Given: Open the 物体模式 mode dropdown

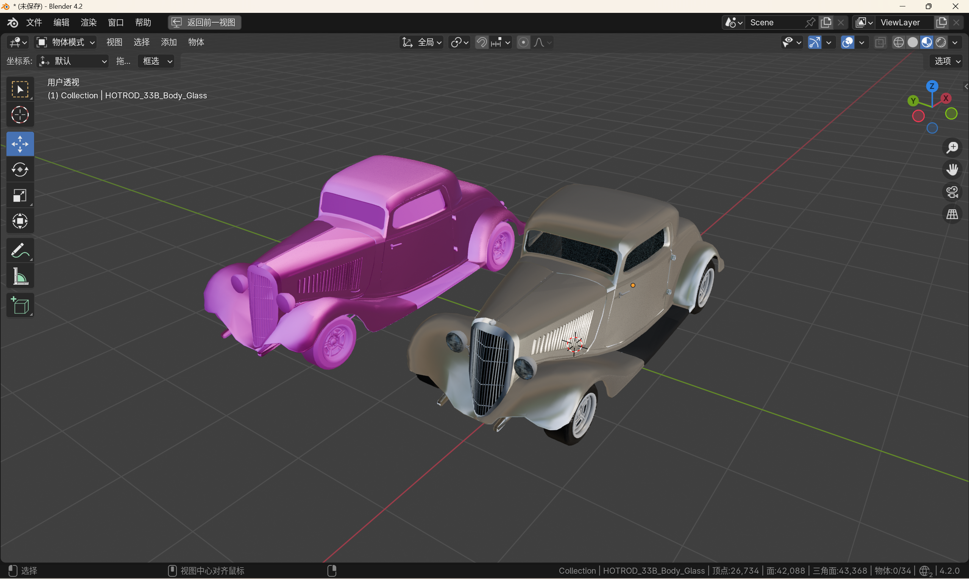Looking at the screenshot, I should pyautogui.click(x=66, y=42).
